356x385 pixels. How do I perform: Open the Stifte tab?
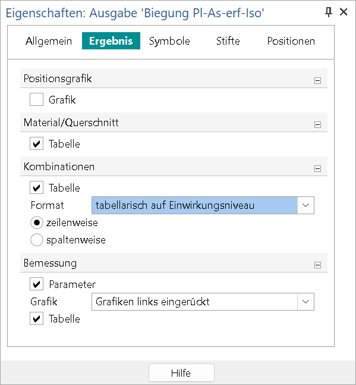[228, 41]
